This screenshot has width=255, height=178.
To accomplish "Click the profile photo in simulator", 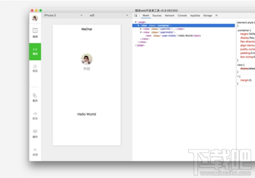I will click(x=87, y=59).
